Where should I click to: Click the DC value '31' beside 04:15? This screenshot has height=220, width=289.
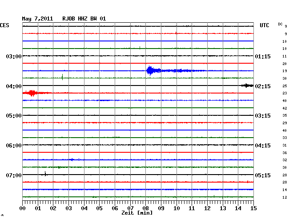pyautogui.click(x=285, y=145)
